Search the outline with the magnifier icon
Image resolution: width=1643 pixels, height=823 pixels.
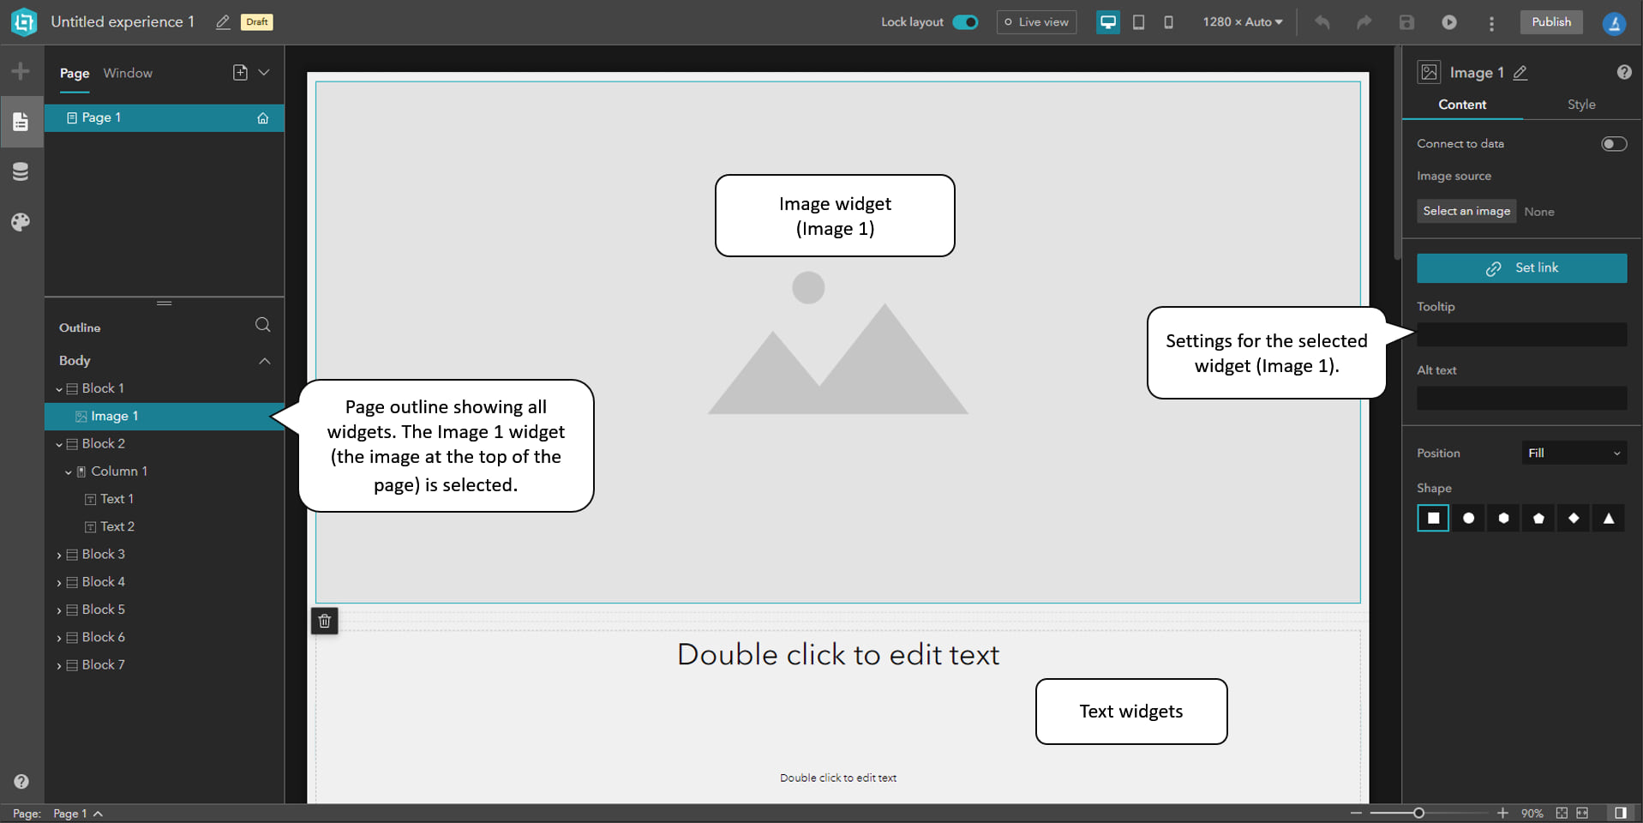click(x=263, y=325)
